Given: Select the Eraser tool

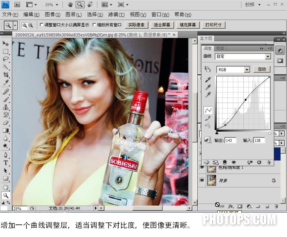Looking at the screenshot, I should coord(6,123).
